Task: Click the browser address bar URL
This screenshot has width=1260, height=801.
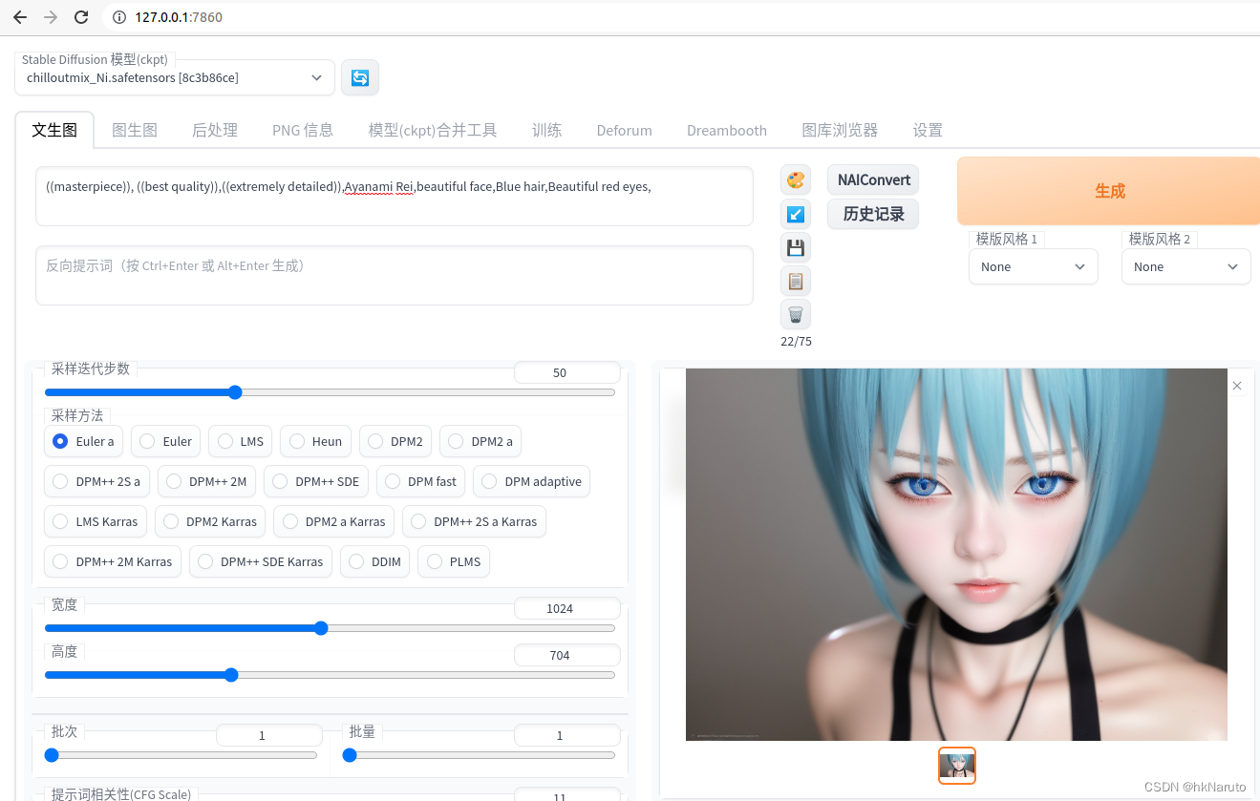Action: point(179,17)
